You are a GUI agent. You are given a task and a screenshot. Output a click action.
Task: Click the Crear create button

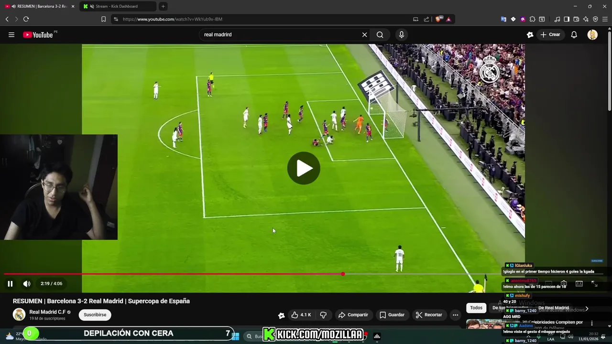(x=550, y=34)
